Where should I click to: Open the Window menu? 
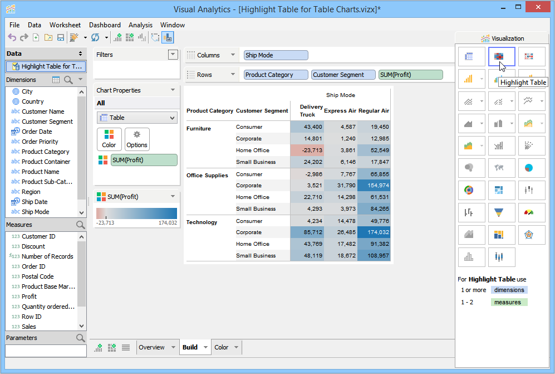[173, 25]
